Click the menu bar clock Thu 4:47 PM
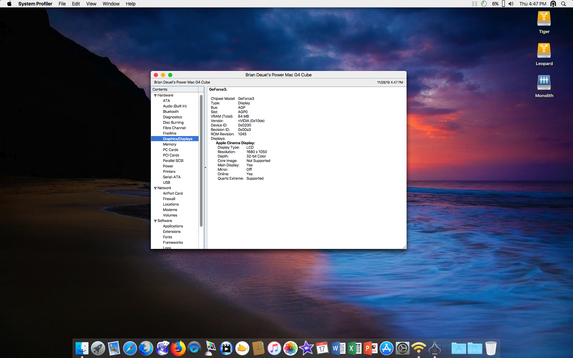 point(532,4)
